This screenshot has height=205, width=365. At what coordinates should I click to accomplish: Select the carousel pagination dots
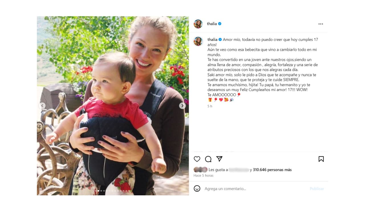click(113, 191)
